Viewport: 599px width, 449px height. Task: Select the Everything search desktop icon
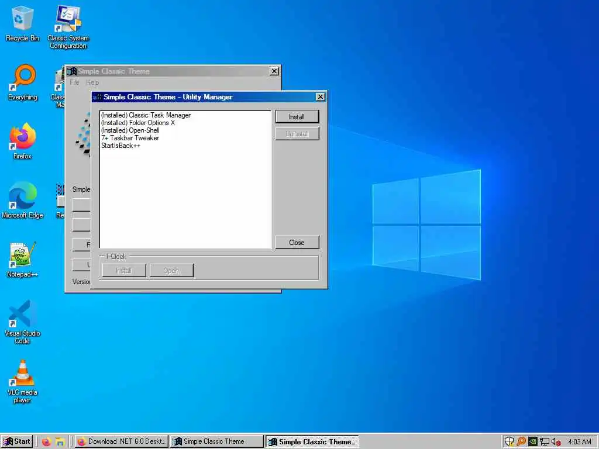pos(23,82)
